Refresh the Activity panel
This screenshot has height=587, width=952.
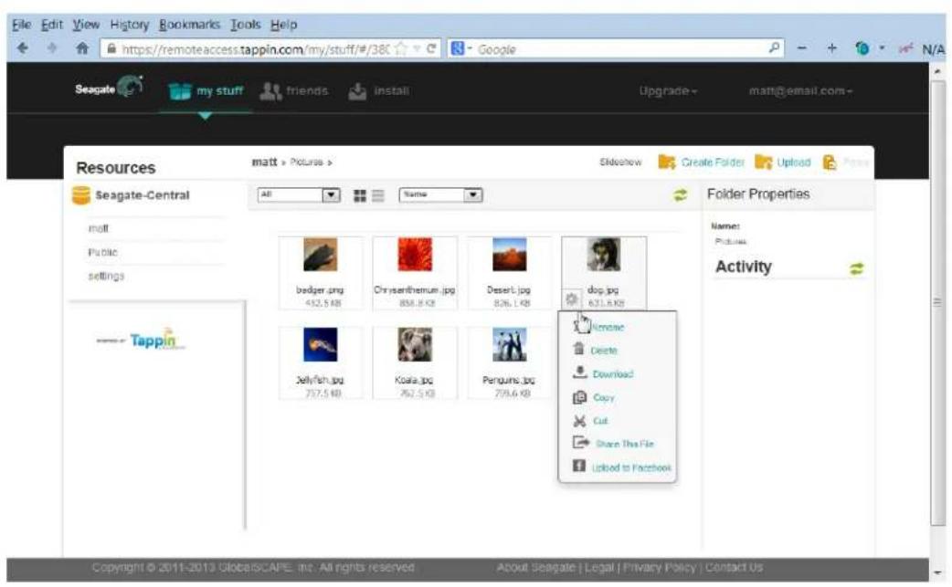[x=856, y=268]
